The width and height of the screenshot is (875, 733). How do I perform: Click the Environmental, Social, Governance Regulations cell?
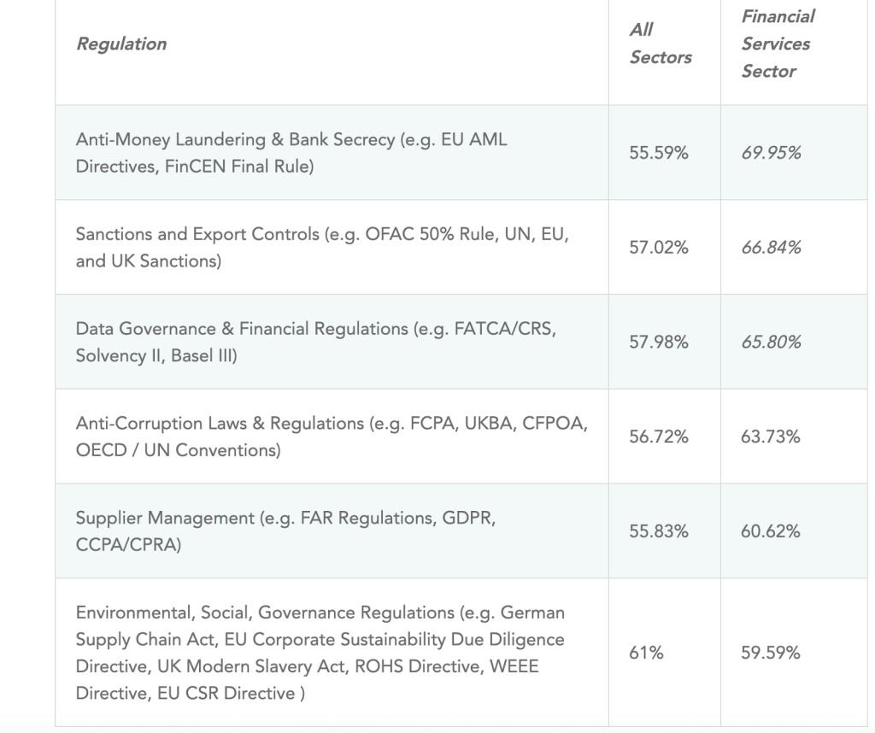tap(320, 653)
